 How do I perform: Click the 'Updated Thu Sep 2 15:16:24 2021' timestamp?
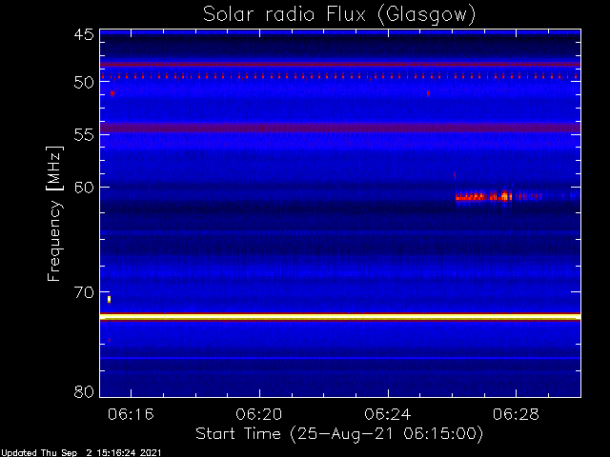pyautogui.click(x=81, y=453)
